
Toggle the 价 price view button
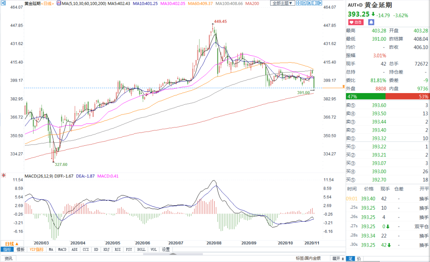(x=359, y=259)
